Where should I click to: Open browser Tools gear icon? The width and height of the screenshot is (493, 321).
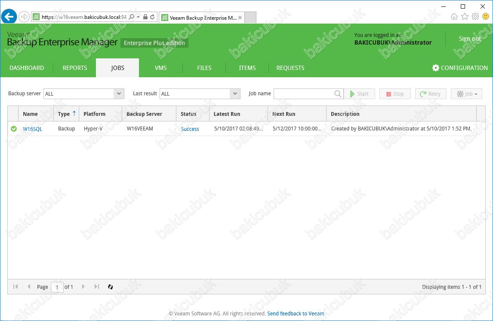tap(475, 16)
